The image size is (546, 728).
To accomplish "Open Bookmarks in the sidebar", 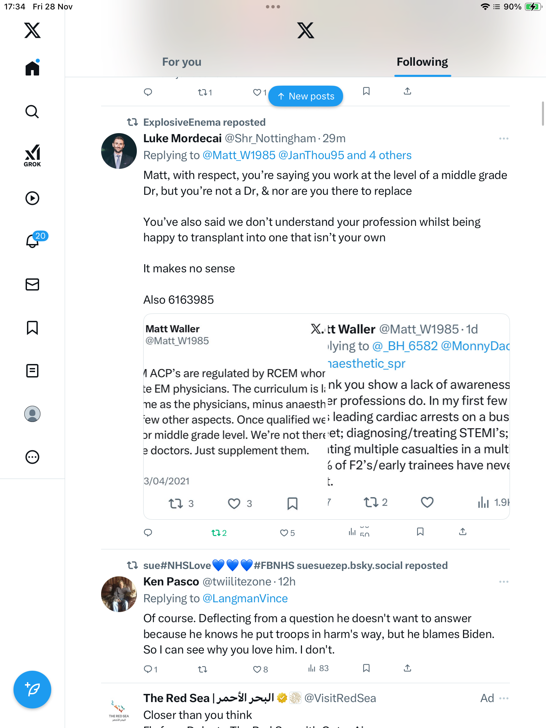I will pos(32,328).
